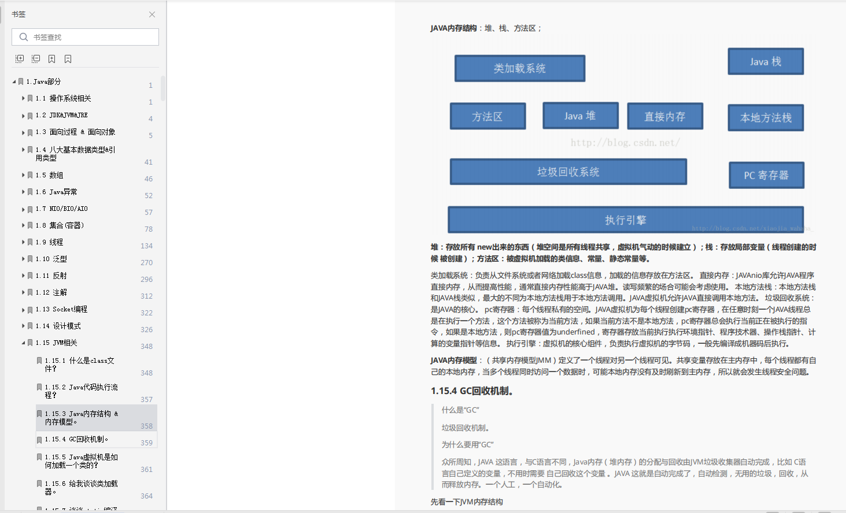
Task: Expand the 1.11 反射 bookmark
Action: [23, 276]
